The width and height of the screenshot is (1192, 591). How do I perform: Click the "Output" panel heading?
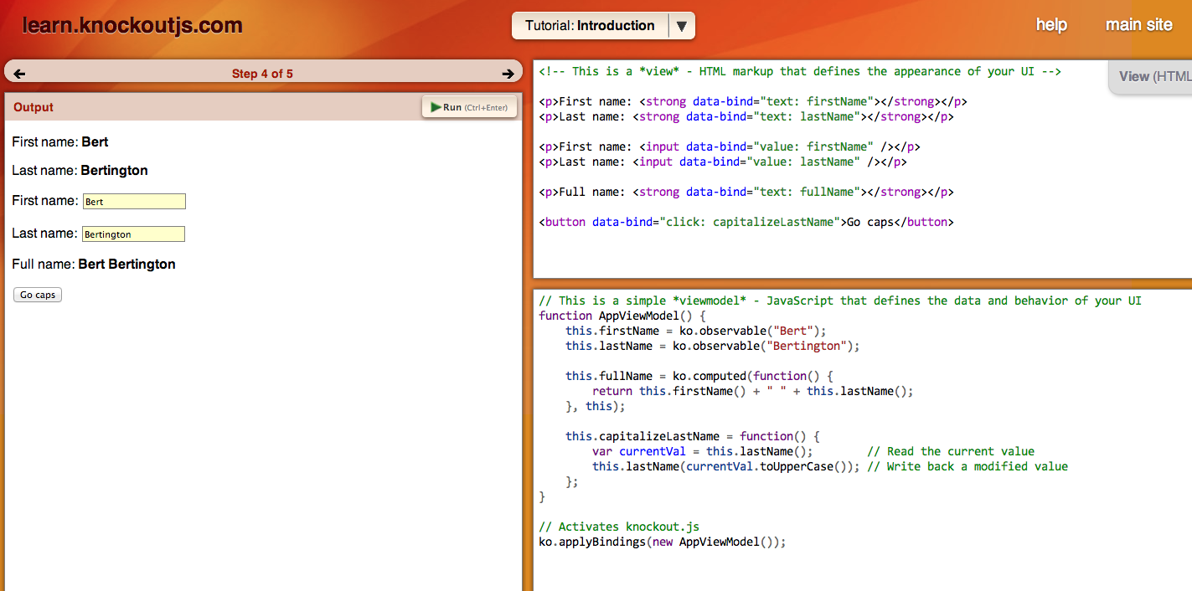click(x=34, y=107)
